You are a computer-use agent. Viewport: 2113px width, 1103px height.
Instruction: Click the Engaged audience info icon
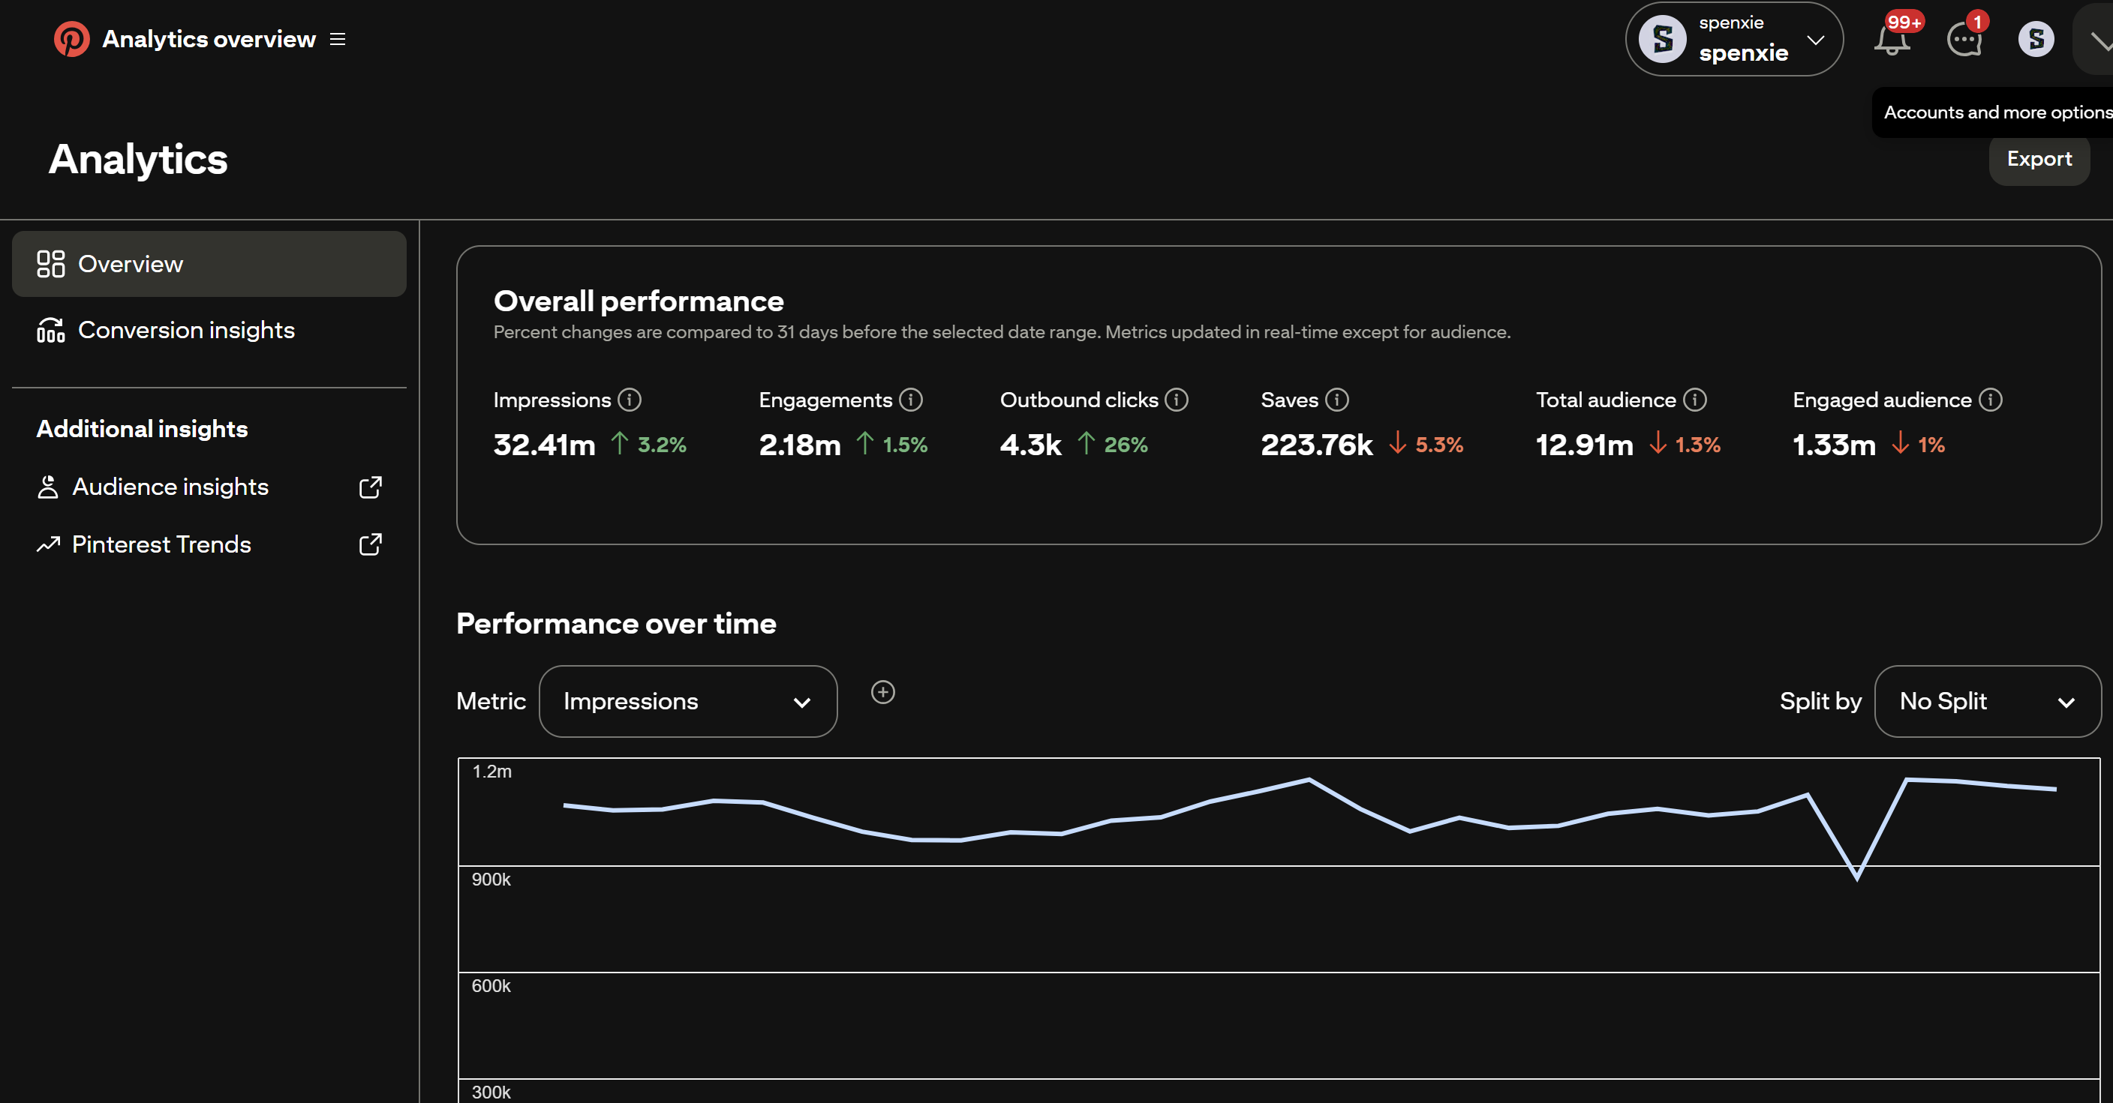coord(1990,400)
